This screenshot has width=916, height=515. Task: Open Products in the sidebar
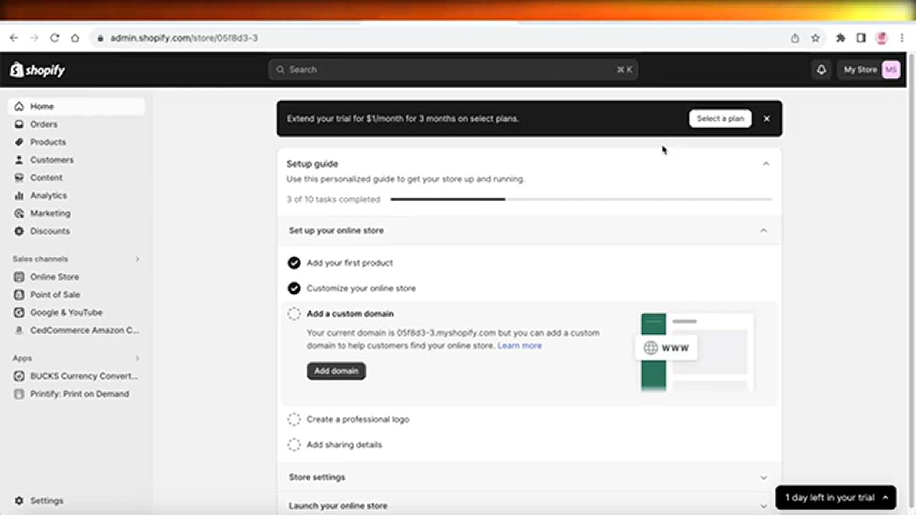coord(76,142)
